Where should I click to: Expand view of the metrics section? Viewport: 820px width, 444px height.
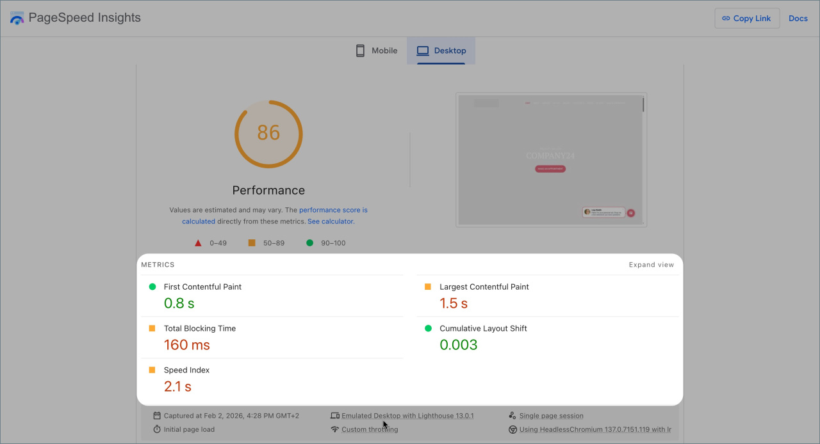click(651, 265)
